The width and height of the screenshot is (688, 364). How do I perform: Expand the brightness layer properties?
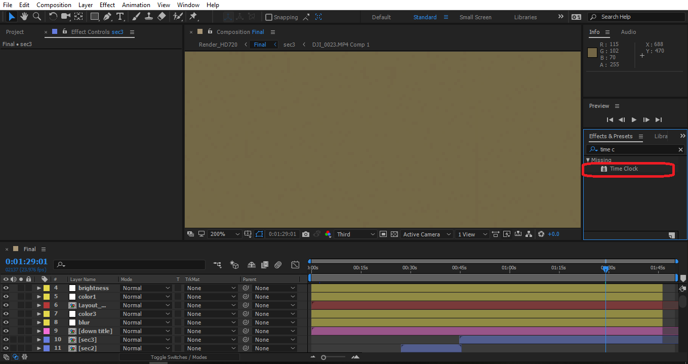[39, 288]
